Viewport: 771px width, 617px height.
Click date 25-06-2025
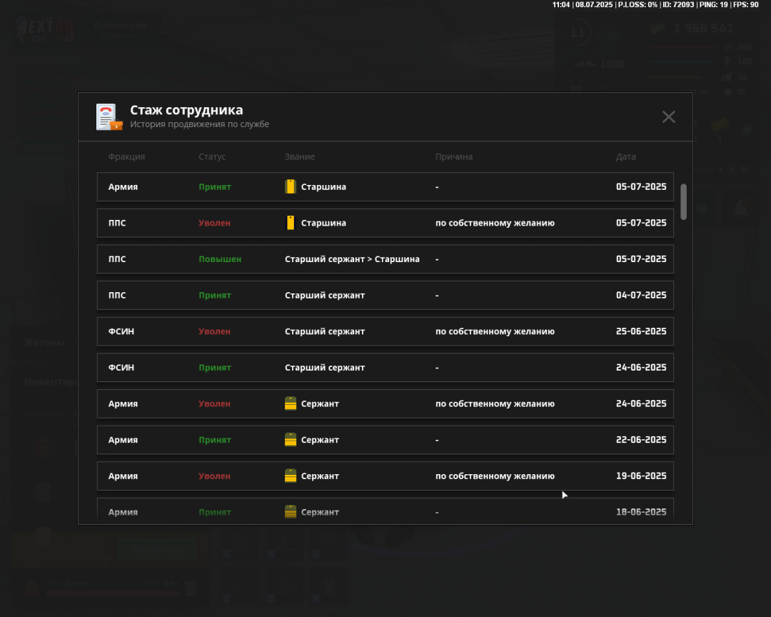641,331
